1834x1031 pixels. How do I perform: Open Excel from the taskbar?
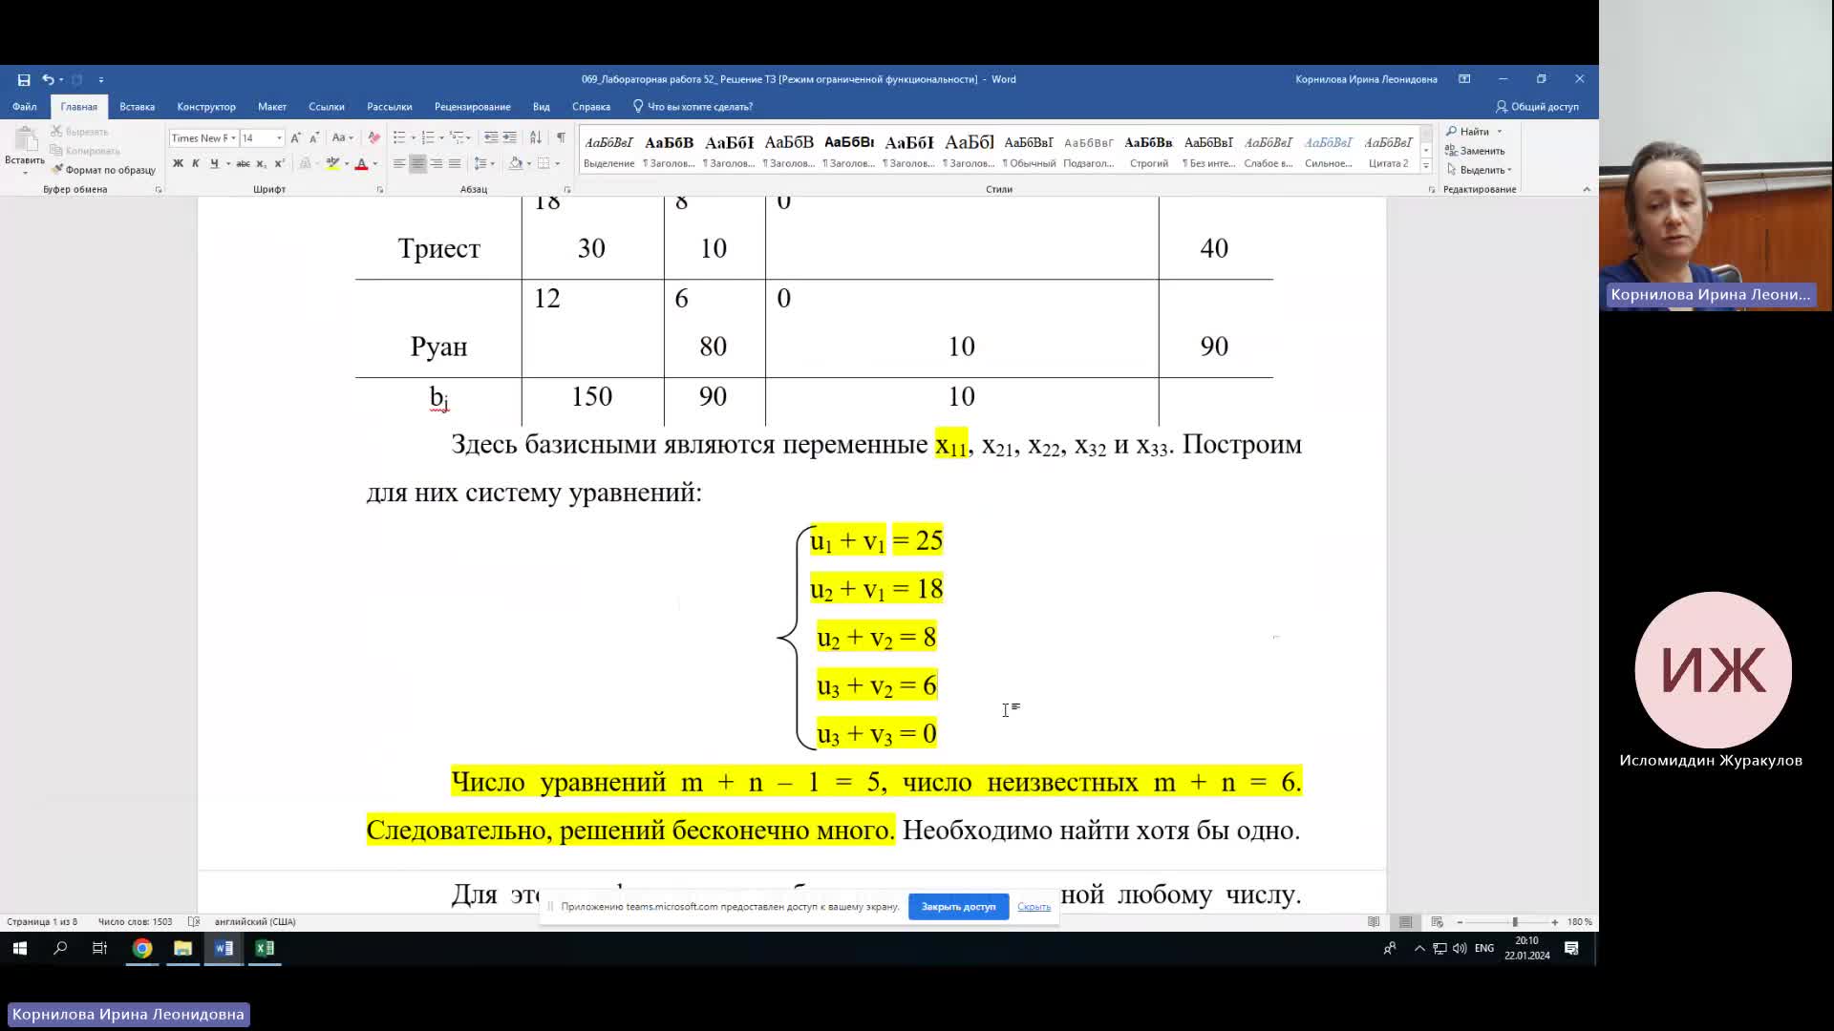point(265,948)
